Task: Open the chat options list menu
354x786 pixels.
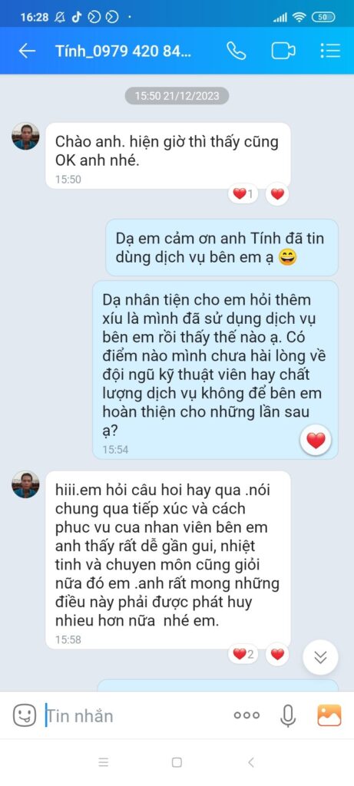Action: pyautogui.click(x=330, y=51)
